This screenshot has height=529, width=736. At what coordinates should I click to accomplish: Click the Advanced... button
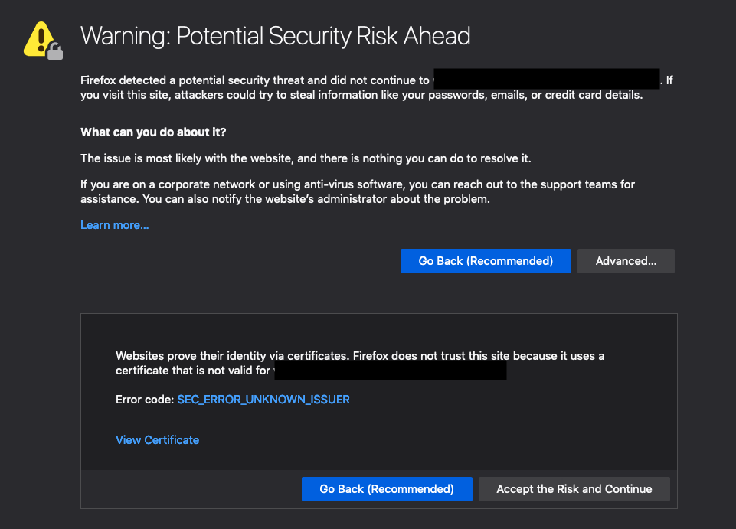(626, 261)
